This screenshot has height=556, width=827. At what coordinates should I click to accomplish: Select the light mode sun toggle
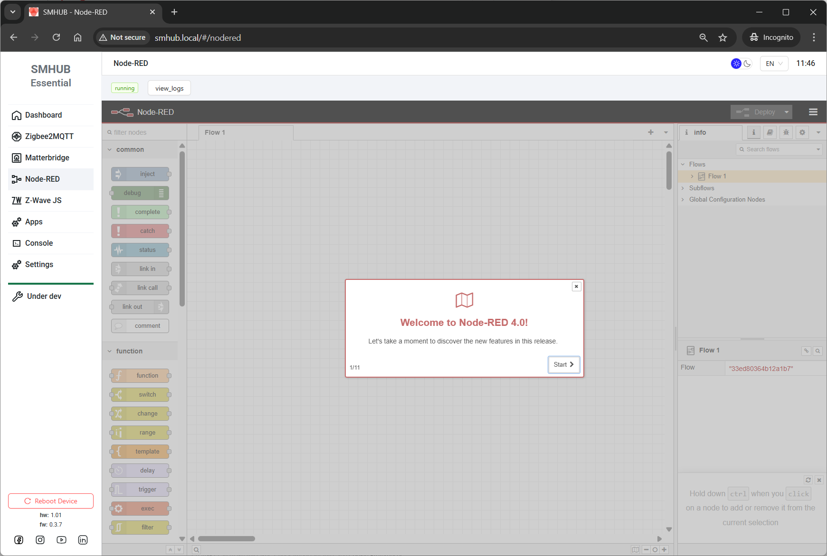tap(736, 64)
